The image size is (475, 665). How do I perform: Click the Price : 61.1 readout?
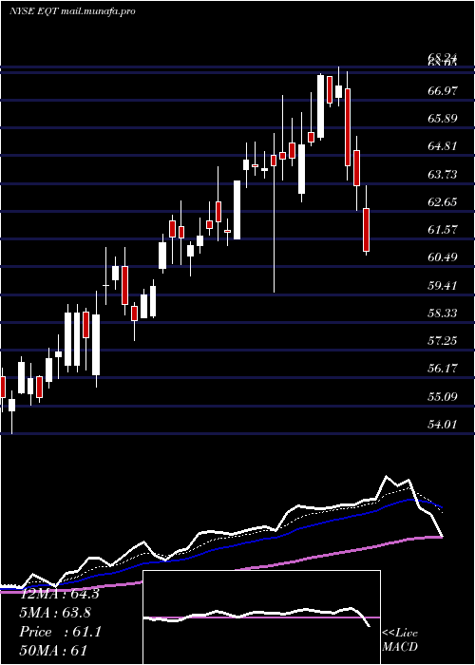(61, 633)
